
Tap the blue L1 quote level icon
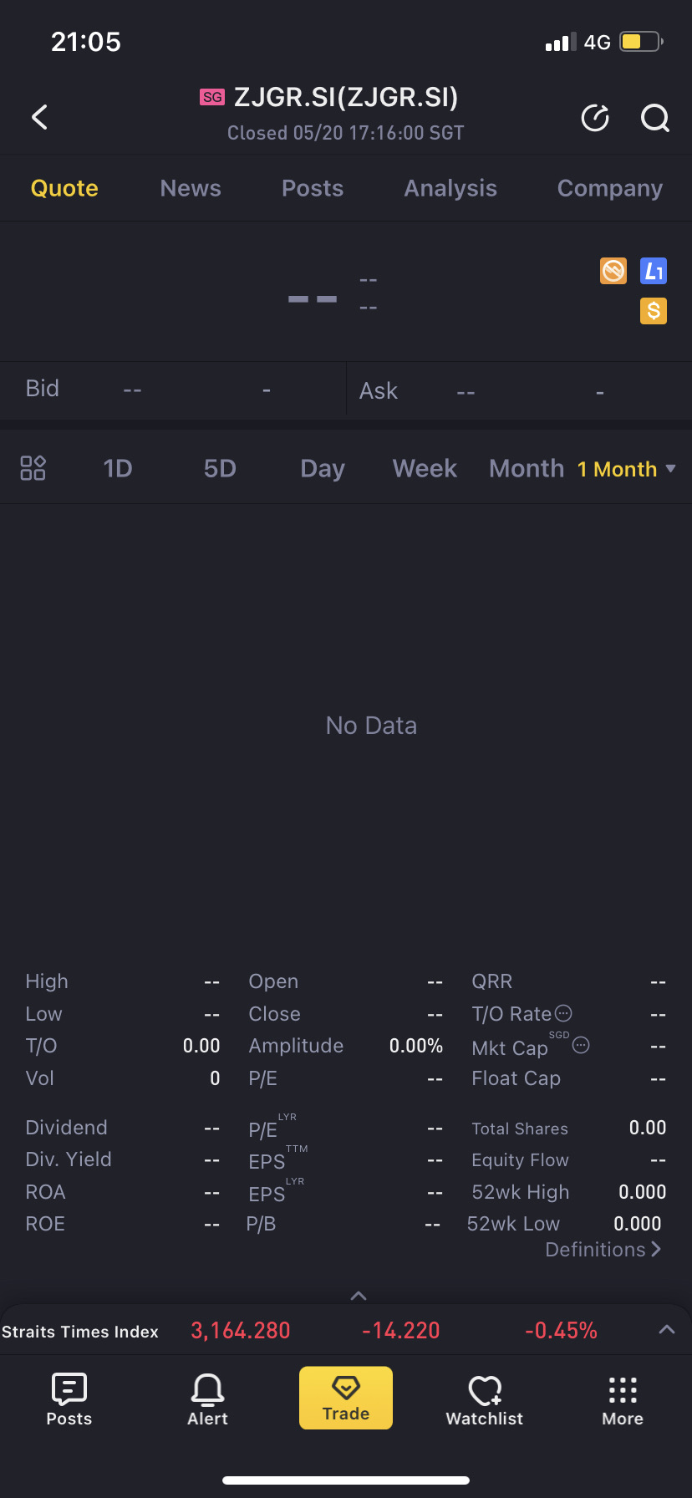[654, 271]
